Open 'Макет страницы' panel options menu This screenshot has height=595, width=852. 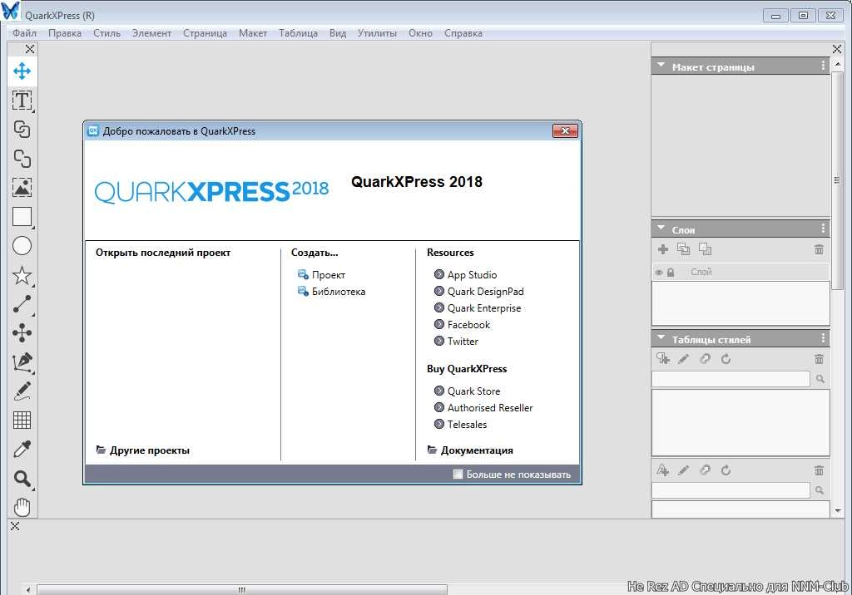[823, 66]
